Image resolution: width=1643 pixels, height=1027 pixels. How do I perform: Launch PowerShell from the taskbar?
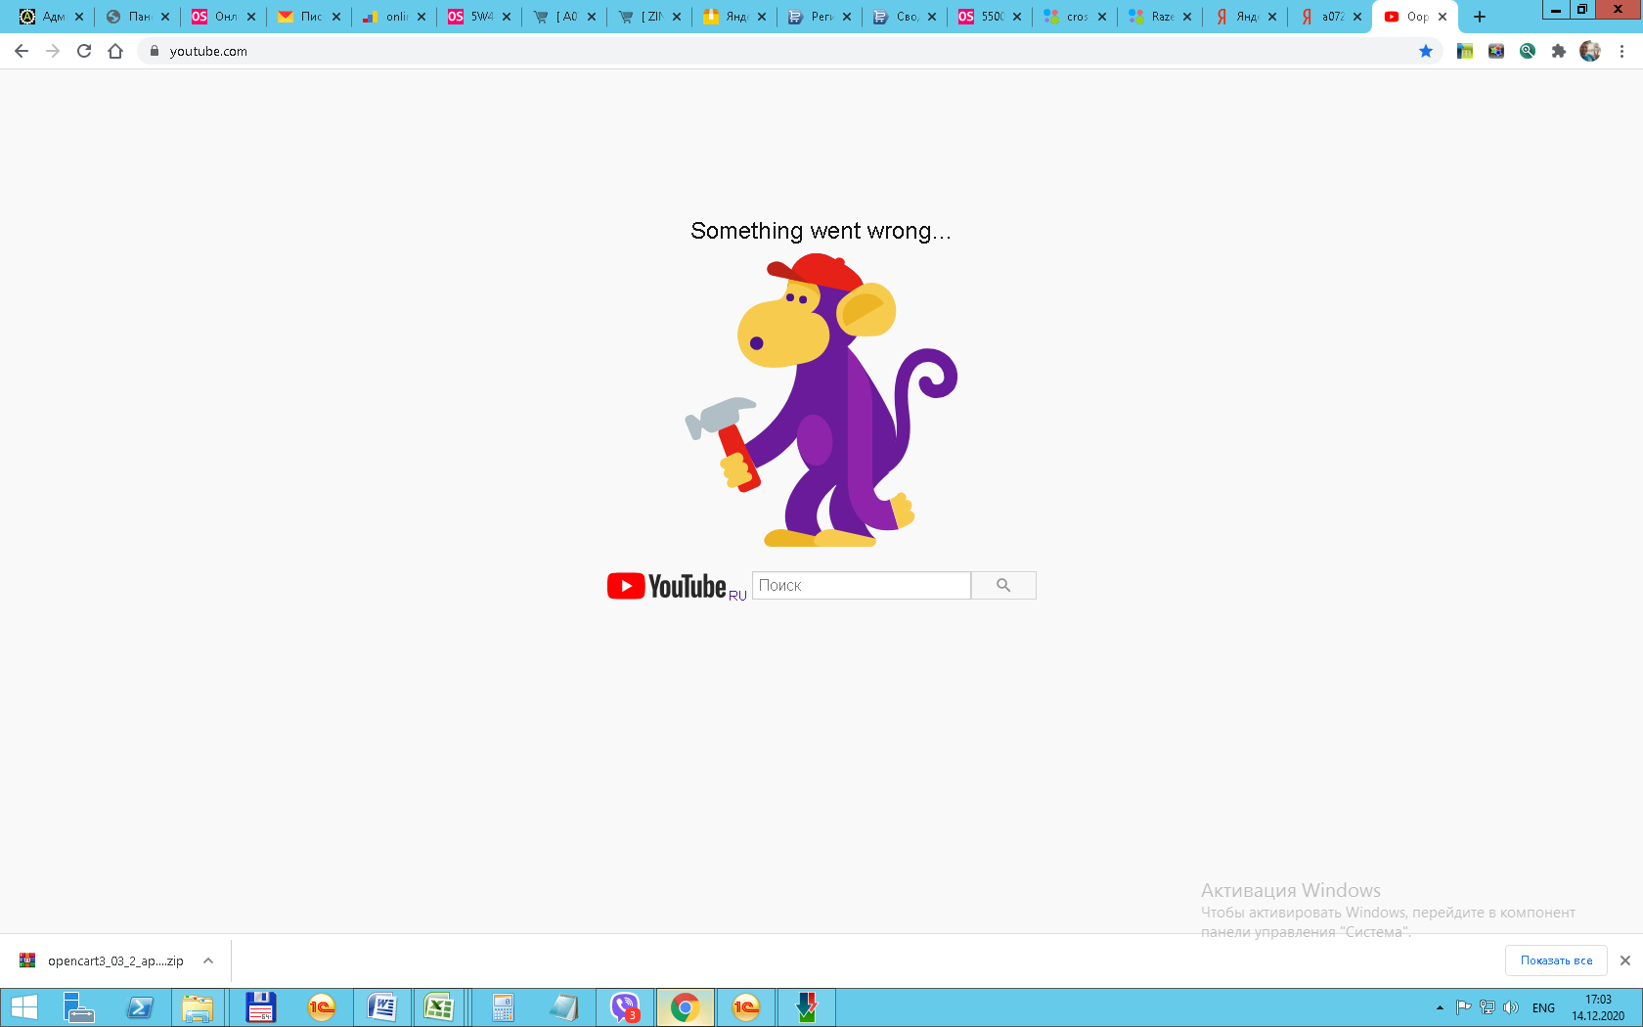(140, 1007)
